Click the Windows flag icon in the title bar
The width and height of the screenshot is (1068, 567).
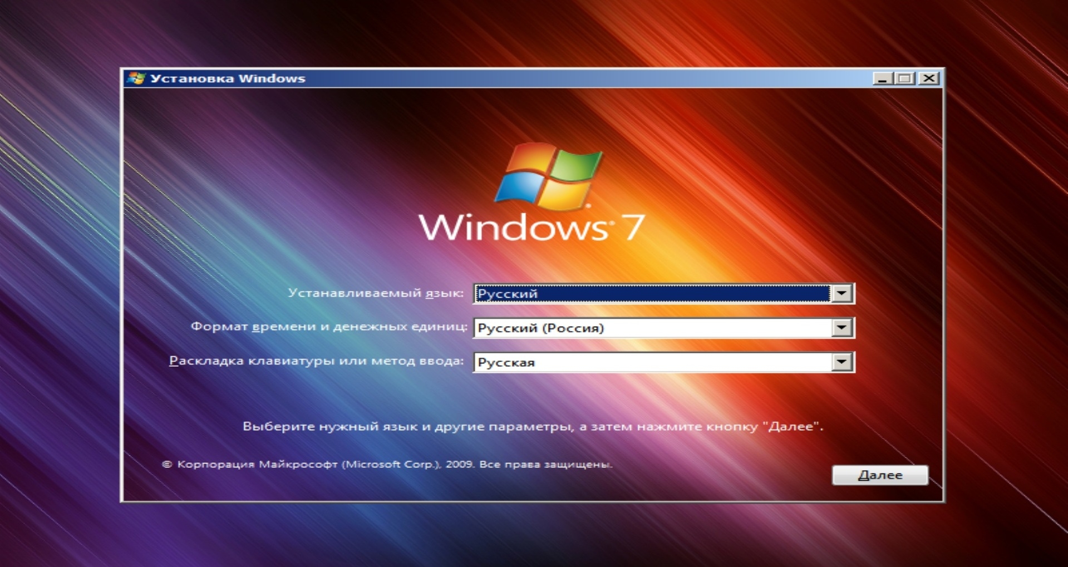click(135, 78)
